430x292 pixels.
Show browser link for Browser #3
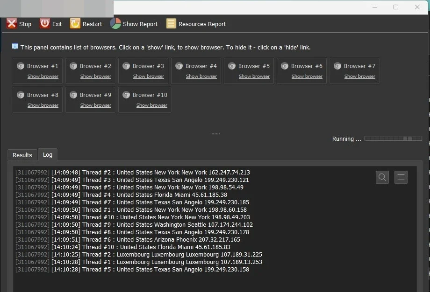click(x=149, y=76)
